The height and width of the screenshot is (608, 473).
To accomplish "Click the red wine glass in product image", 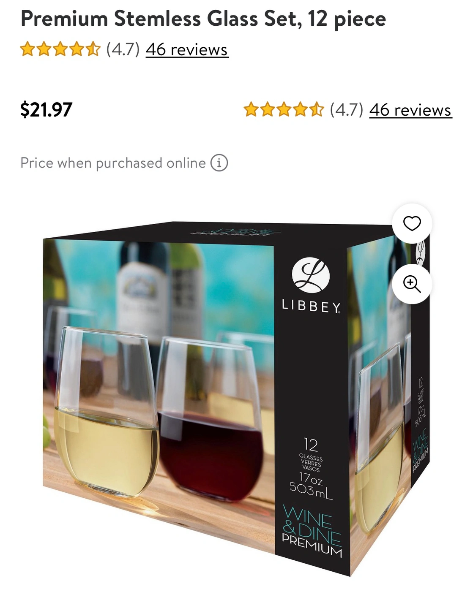I will tap(210, 418).
